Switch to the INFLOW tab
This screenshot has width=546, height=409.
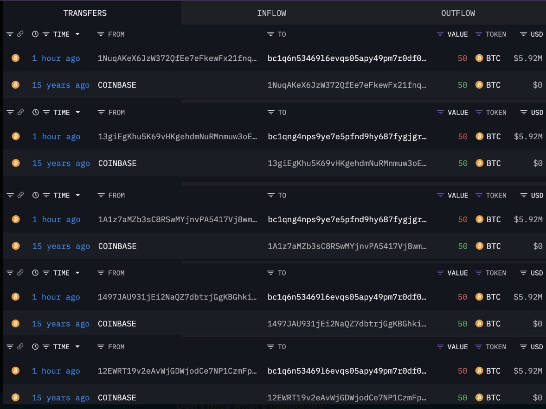pos(271,13)
